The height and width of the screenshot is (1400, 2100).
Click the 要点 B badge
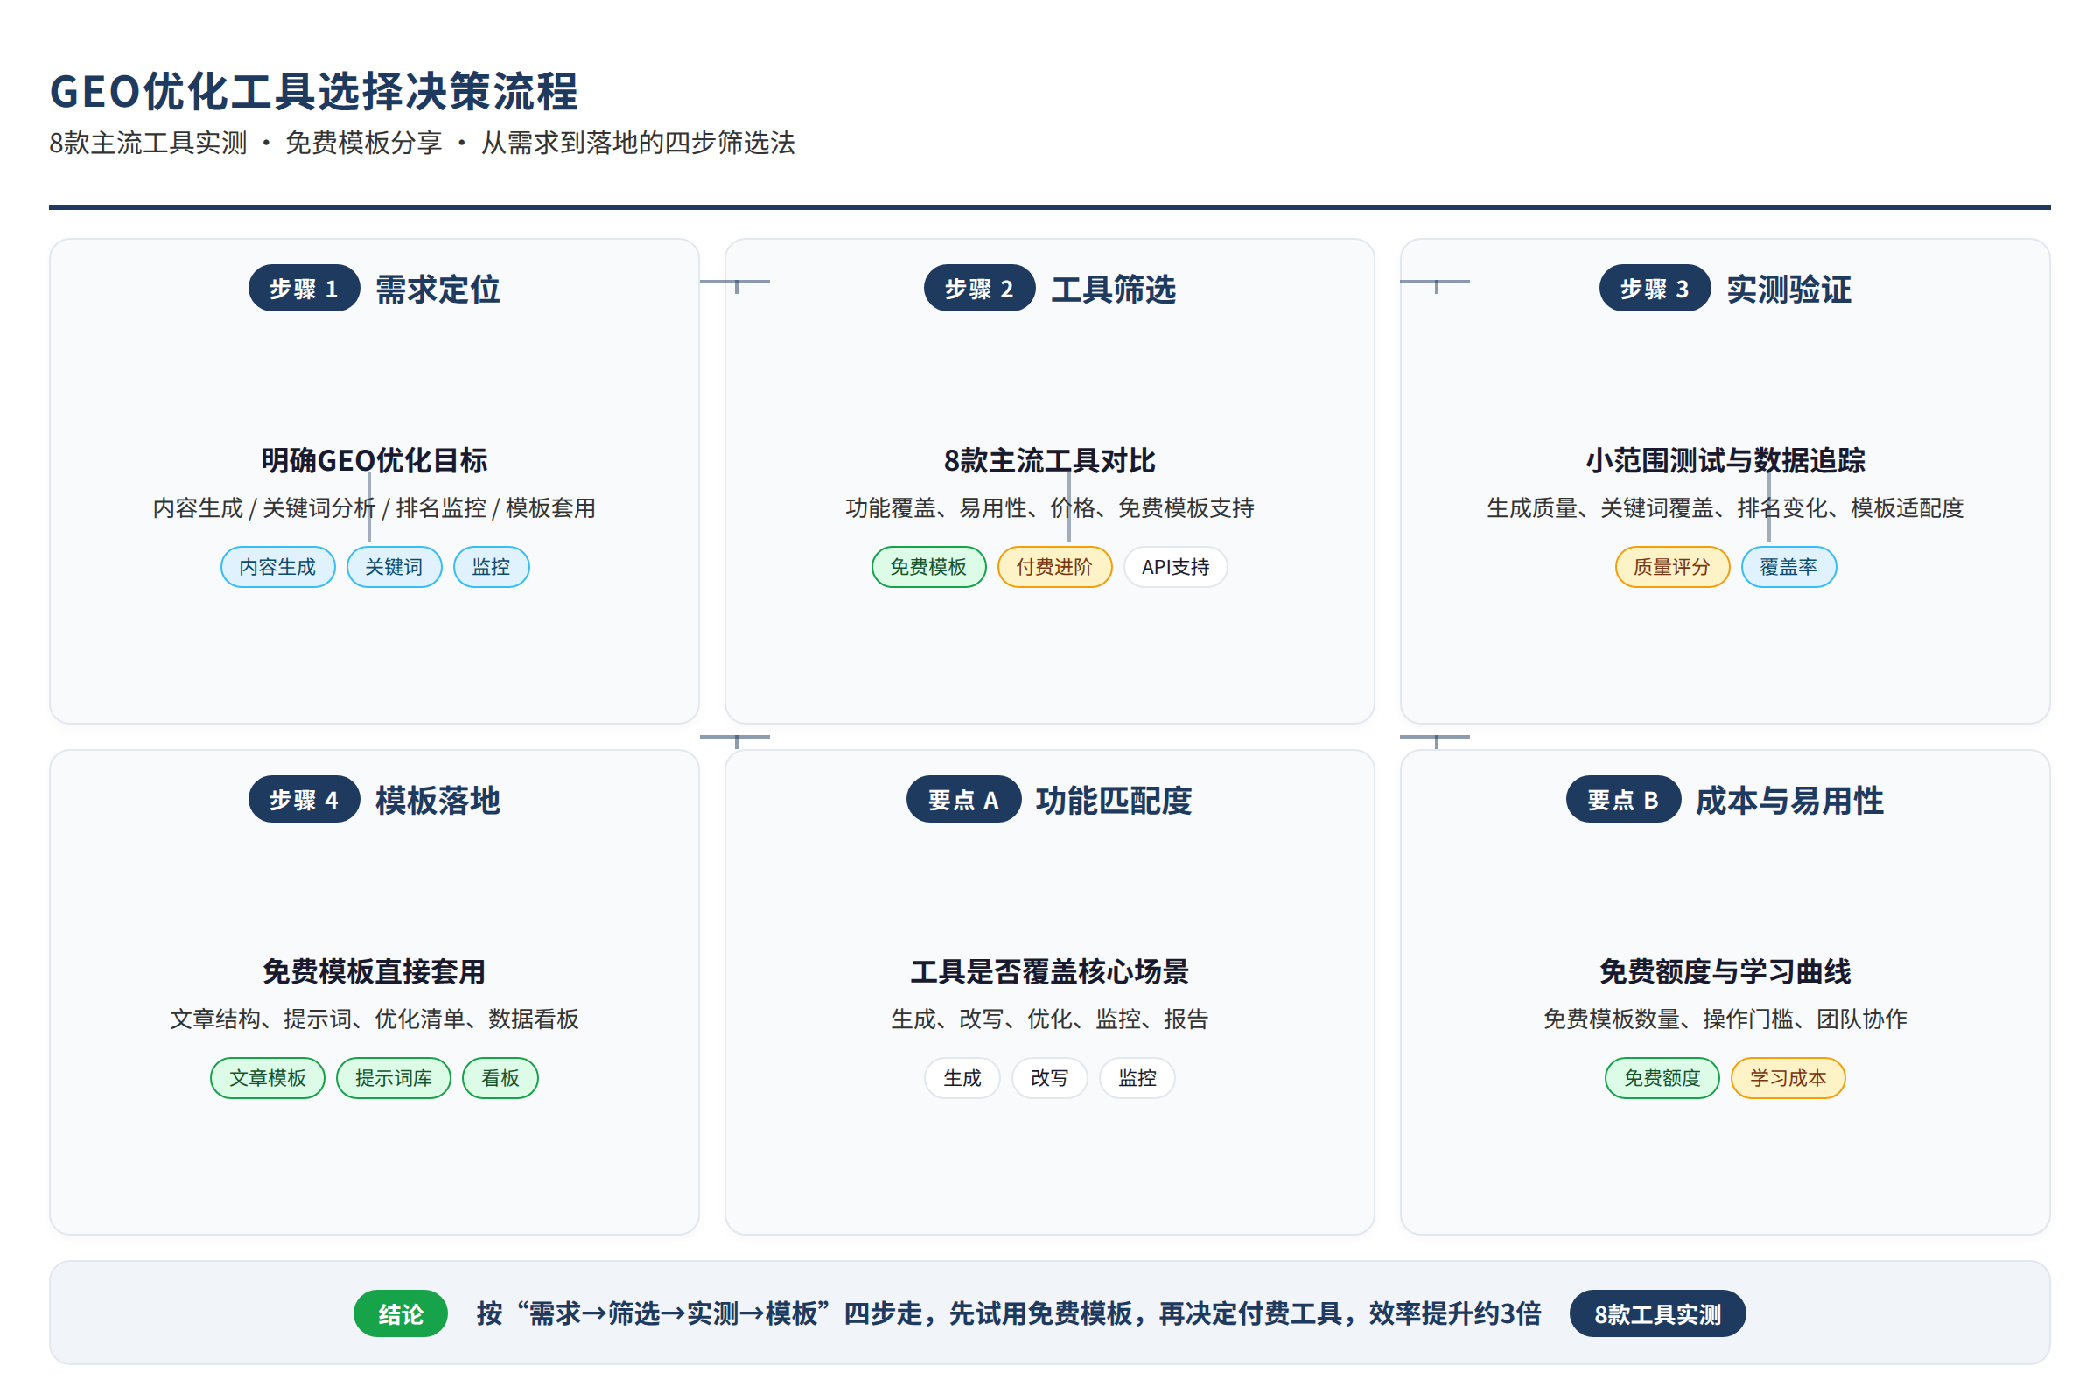click(1623, 799)
